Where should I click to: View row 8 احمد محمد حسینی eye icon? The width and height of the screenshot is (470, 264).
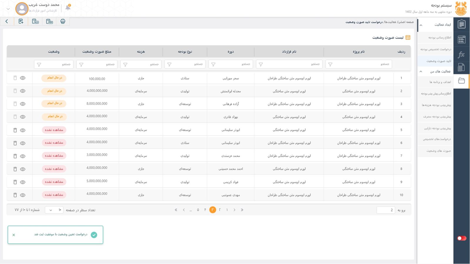coord(23,169)
